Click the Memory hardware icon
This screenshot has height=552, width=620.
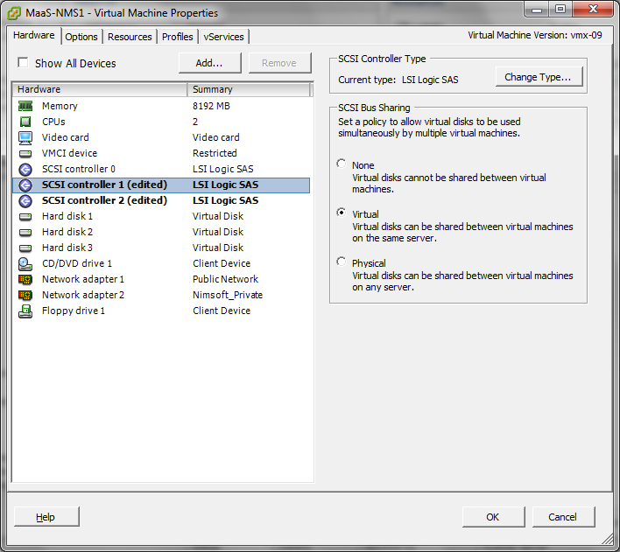(25, 106)
